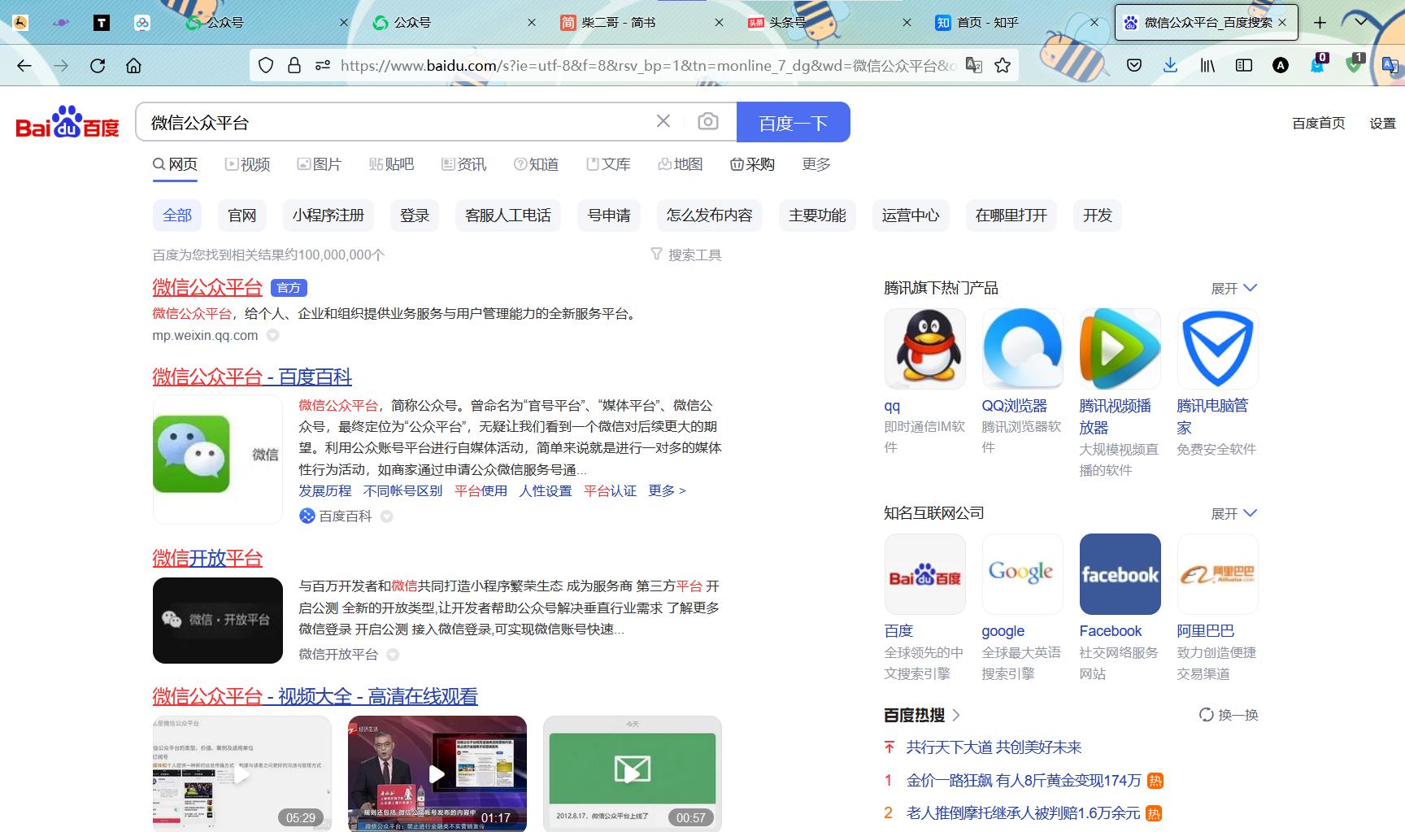Open the downloads panel in Firefox
This screenshot has height=832, width=1405.
[1171, 65]
